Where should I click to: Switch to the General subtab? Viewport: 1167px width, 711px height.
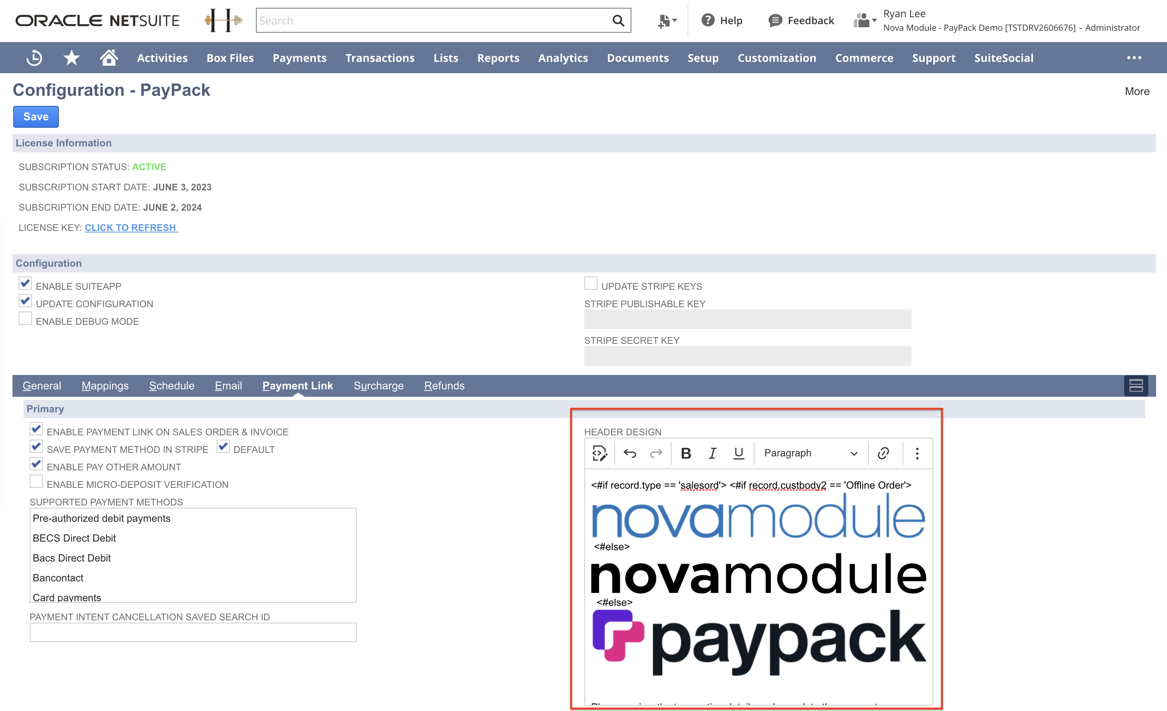tap(42, 386)
